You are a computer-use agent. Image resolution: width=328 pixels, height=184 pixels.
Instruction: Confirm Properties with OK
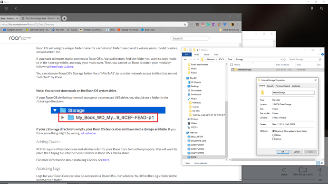point(283,152)
